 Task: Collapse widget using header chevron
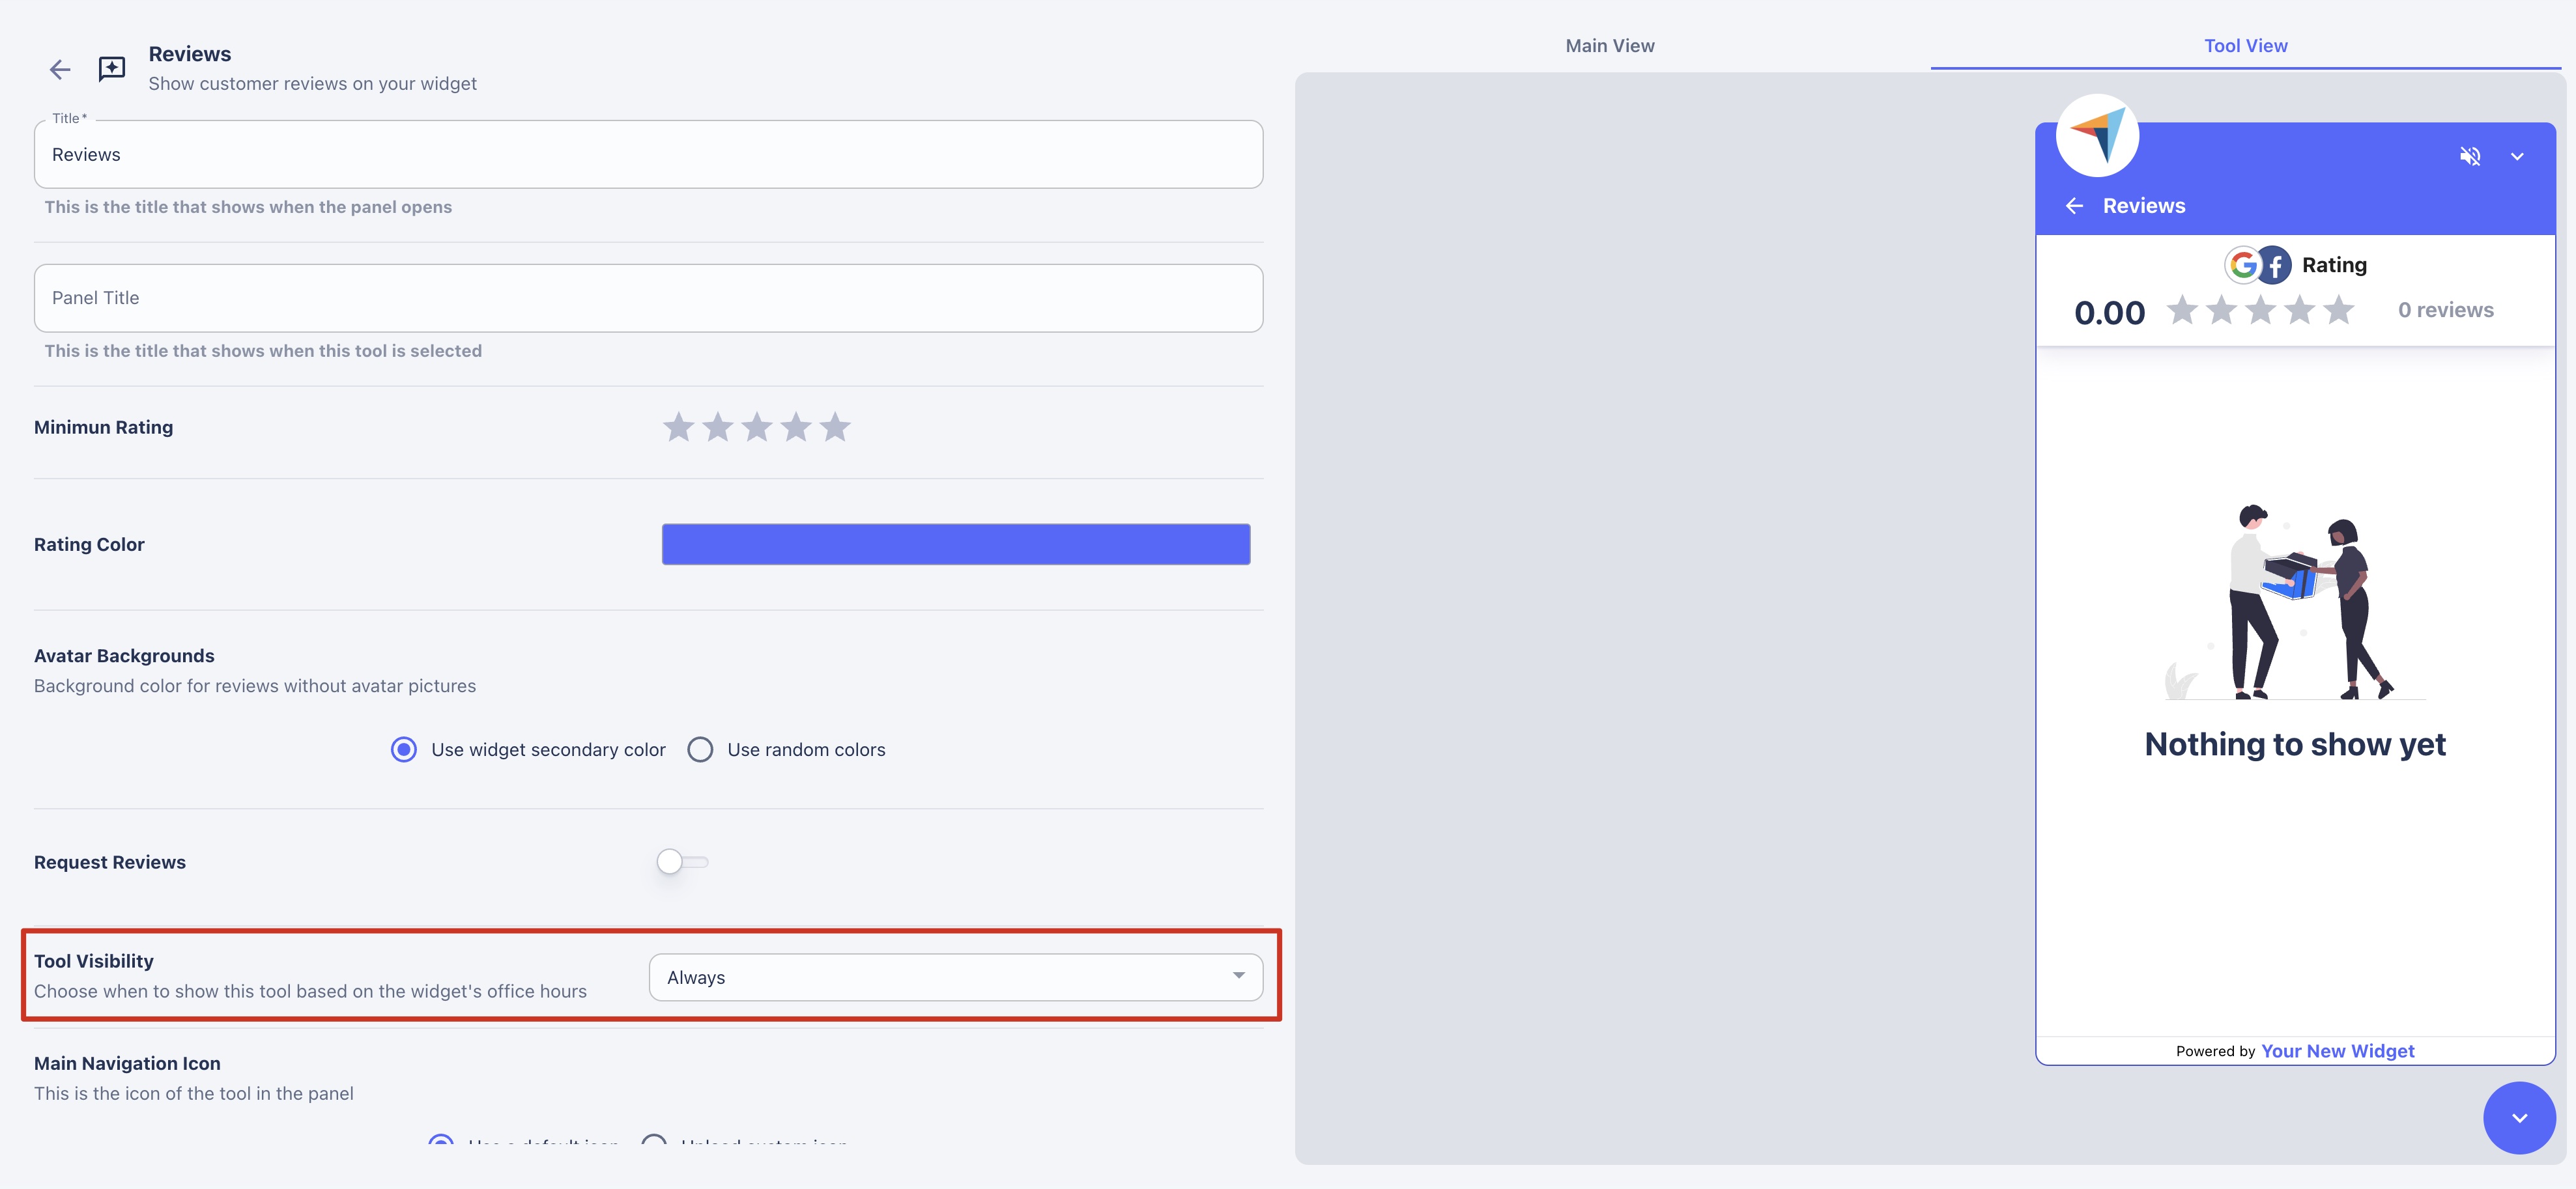click(x=2517, y=157)
